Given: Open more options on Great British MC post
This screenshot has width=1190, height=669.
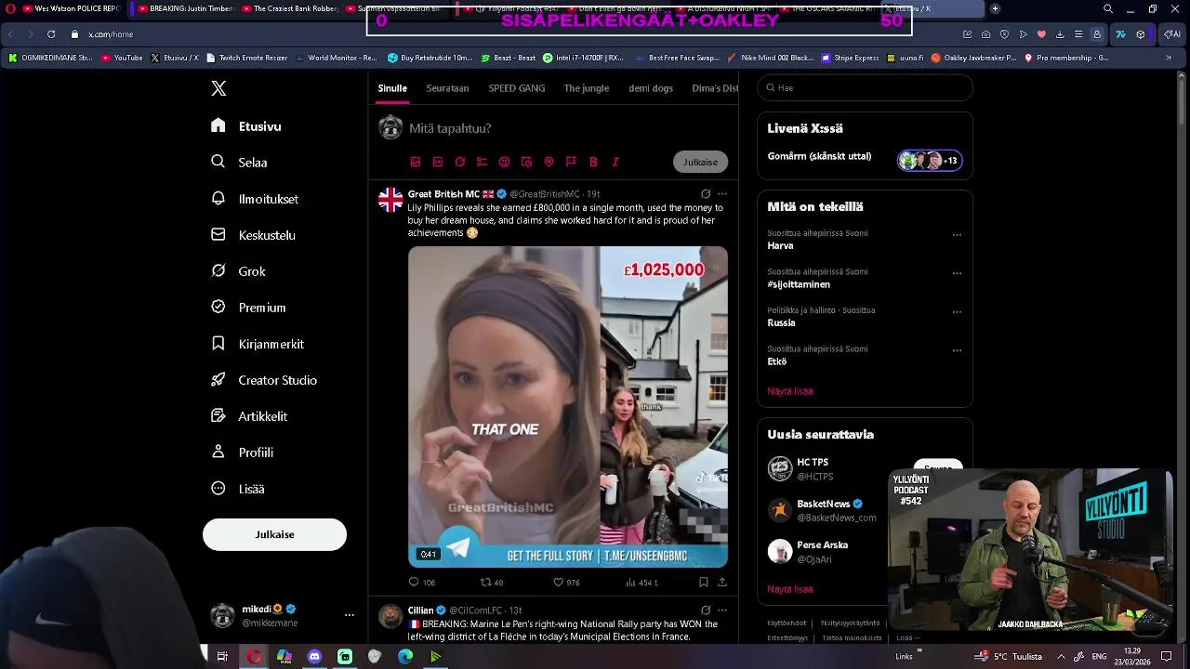Looking at the screenshot, I should click(722, 194).
